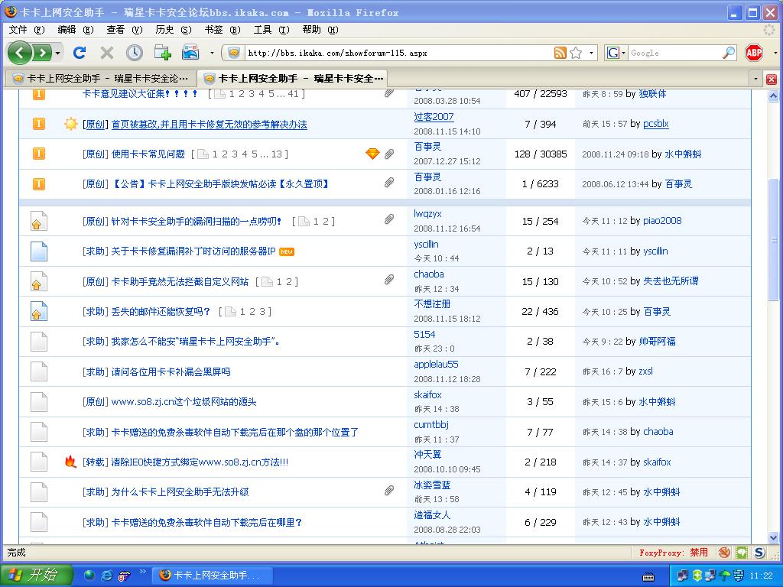Bookmark this page with the star icon

click(x=576, y=53)
